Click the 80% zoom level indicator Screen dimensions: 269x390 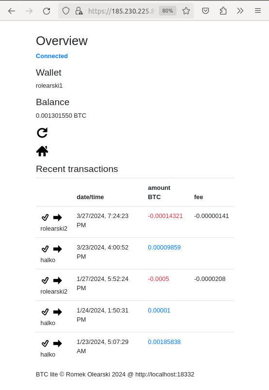tap(168, 11)
